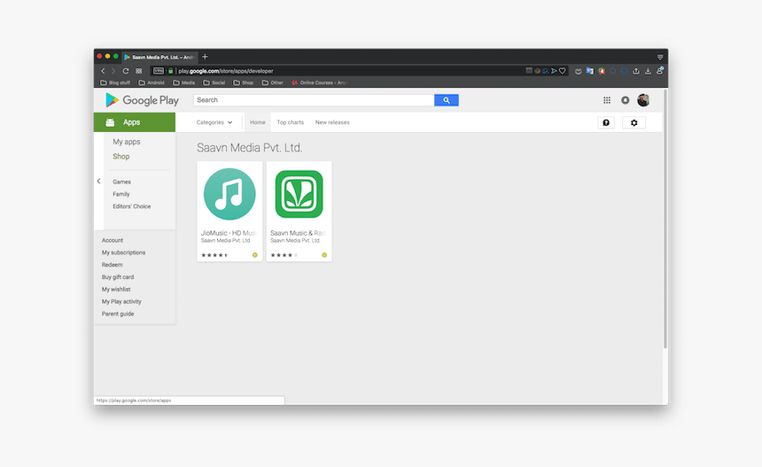Click the downloads arrow icon in toolbar
Screen dimensions: 762x467
point(648,71)
